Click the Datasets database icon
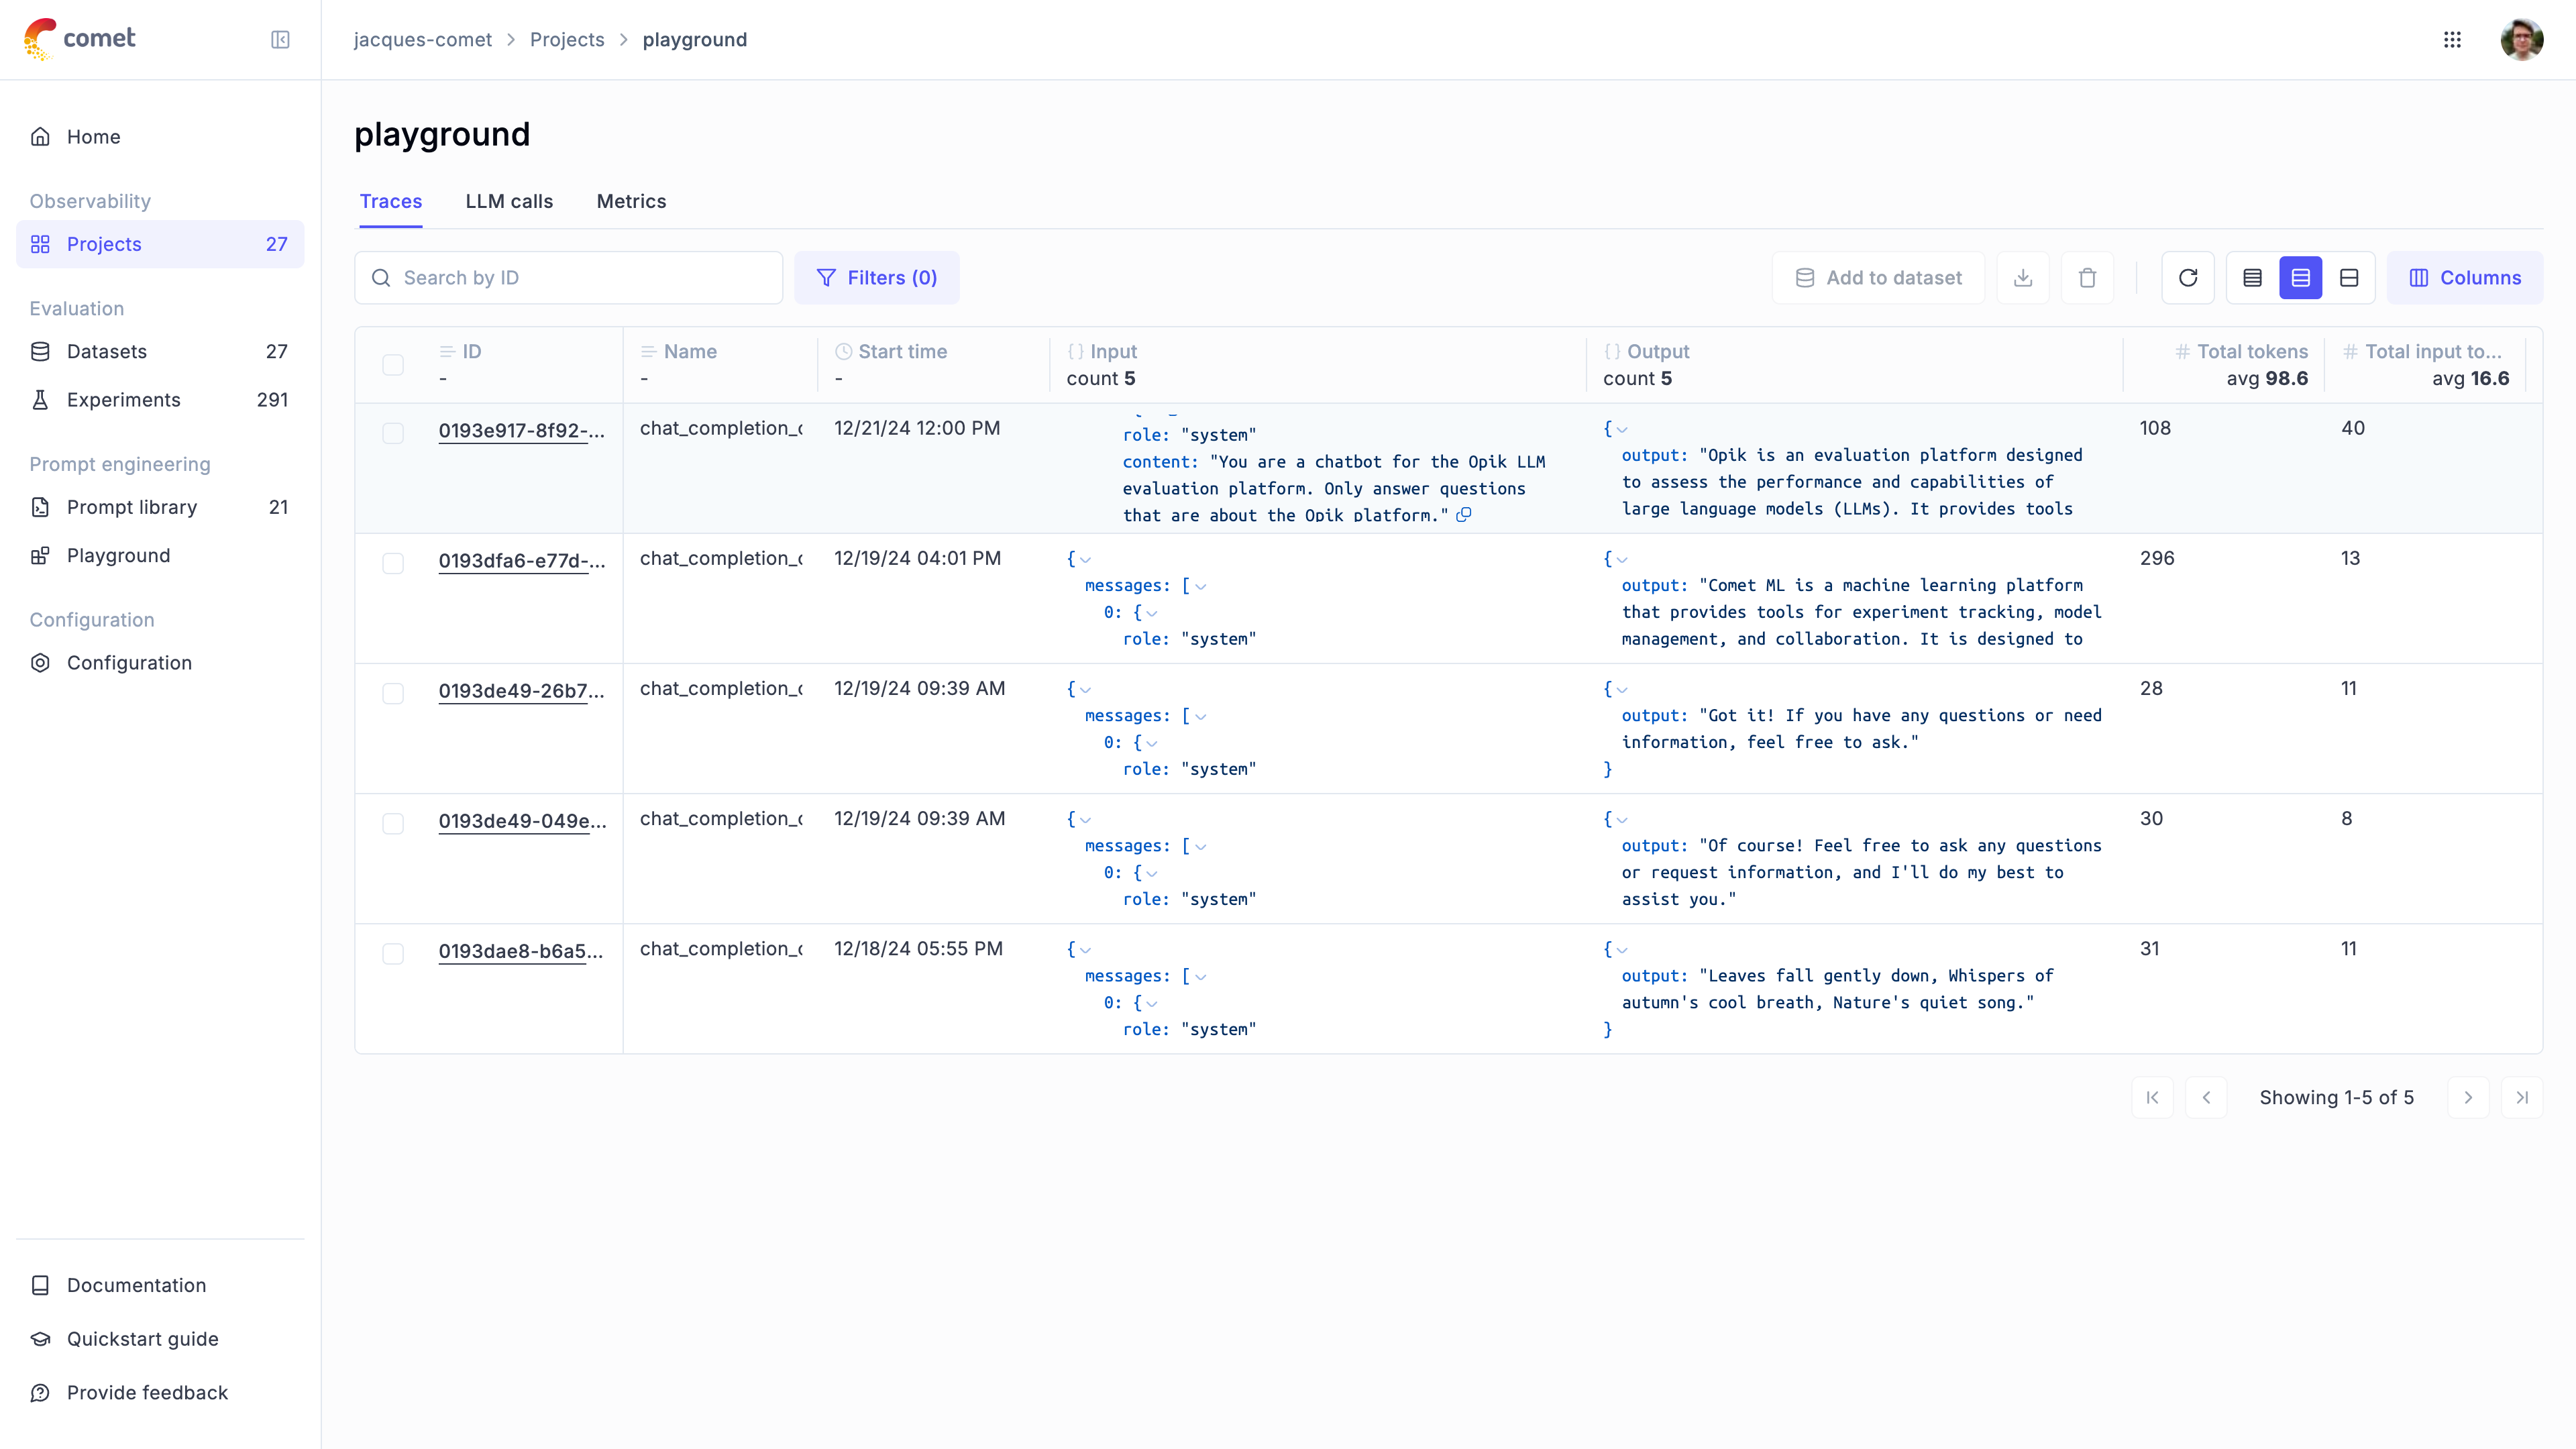Image resolution: width=2576 pixels, height=1449 pixels. [40, 352]
